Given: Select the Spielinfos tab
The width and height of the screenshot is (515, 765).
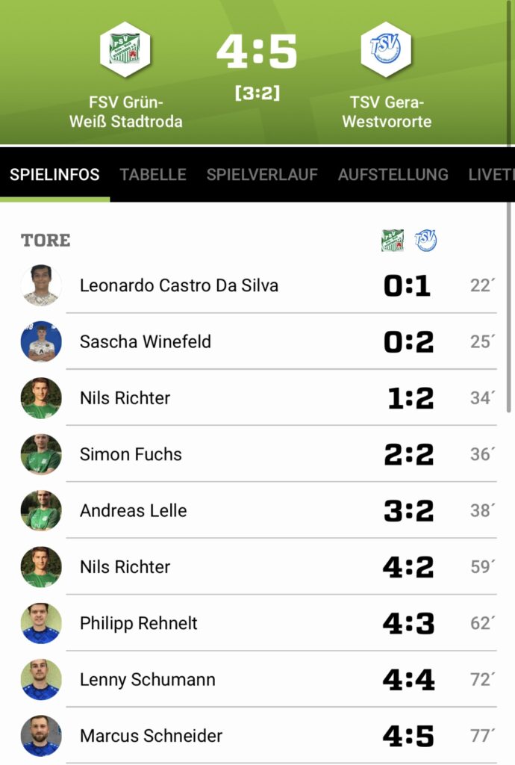Looking at the screenshot, I should point(54,175).
